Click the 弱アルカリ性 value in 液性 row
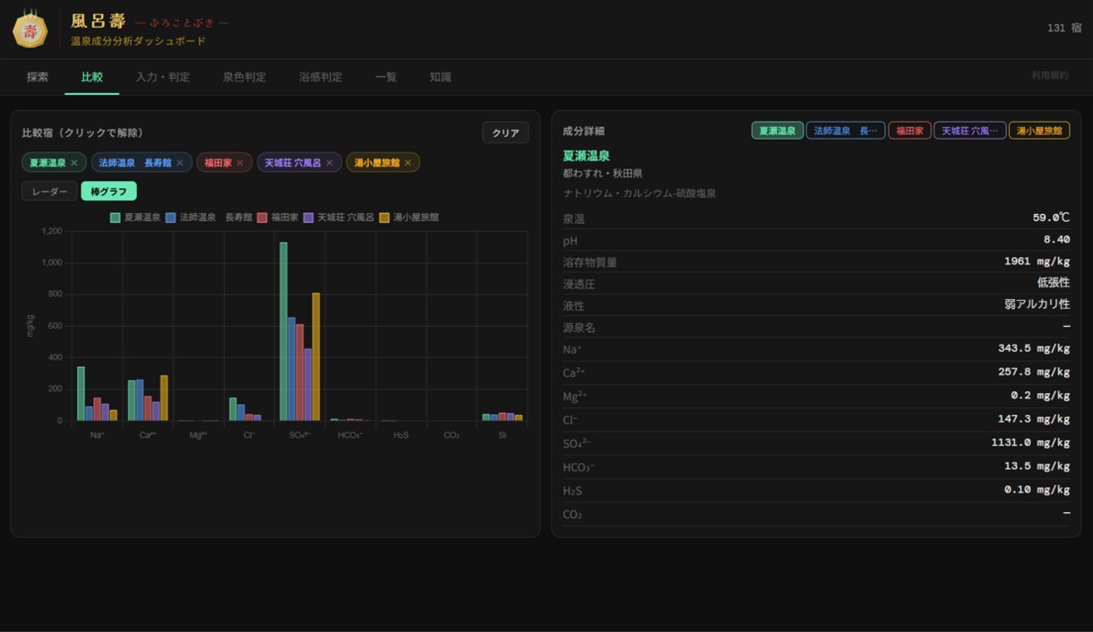 pos(1037,304)
